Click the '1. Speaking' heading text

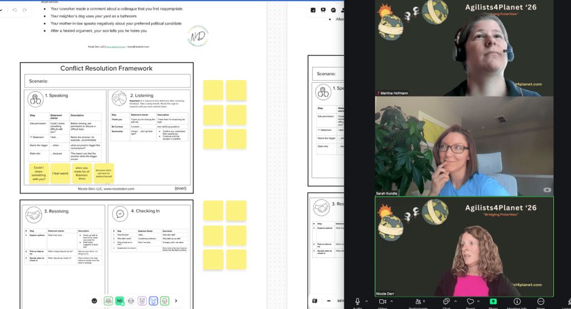coord(57,96)
